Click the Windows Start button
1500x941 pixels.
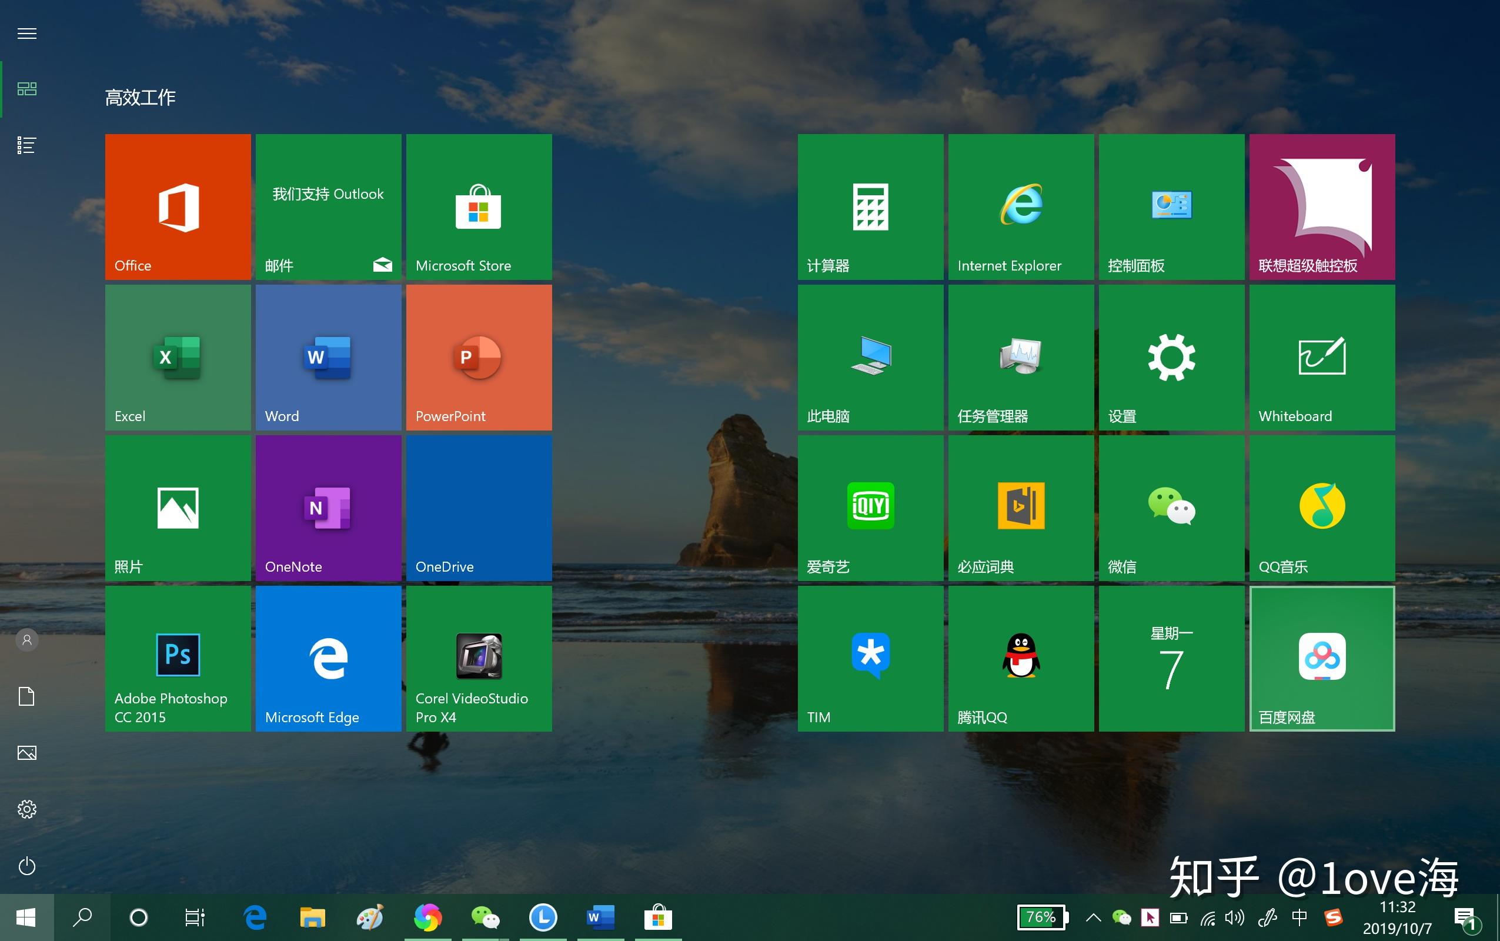coord(26,917)
